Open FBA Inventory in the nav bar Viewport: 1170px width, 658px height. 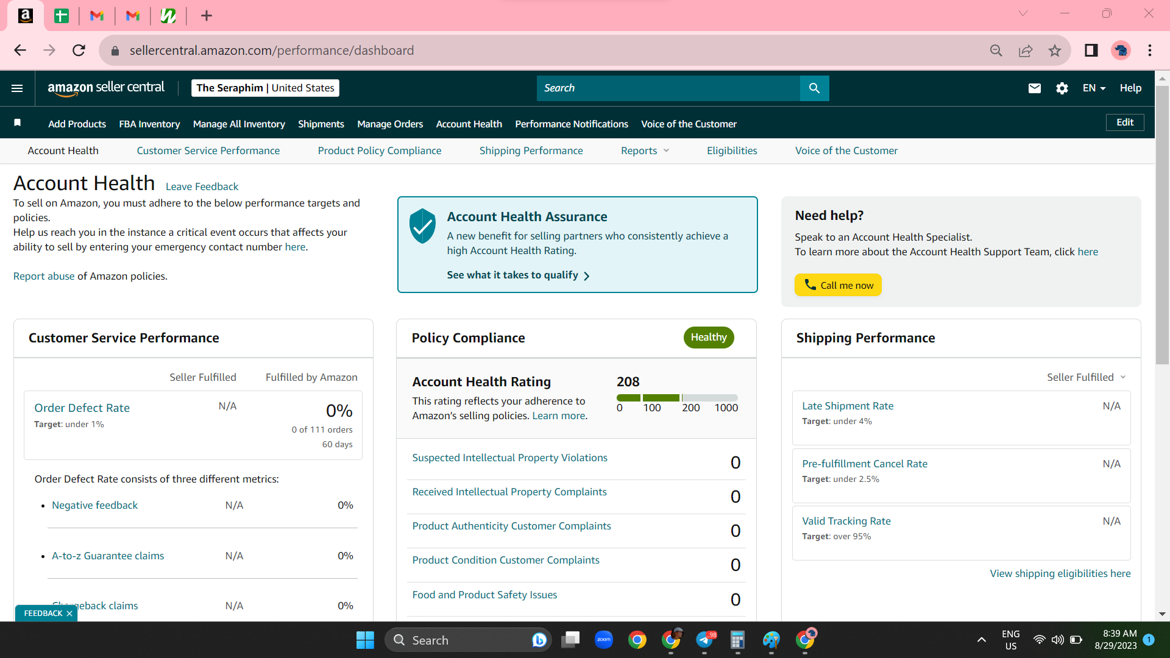tap(149, 124)
